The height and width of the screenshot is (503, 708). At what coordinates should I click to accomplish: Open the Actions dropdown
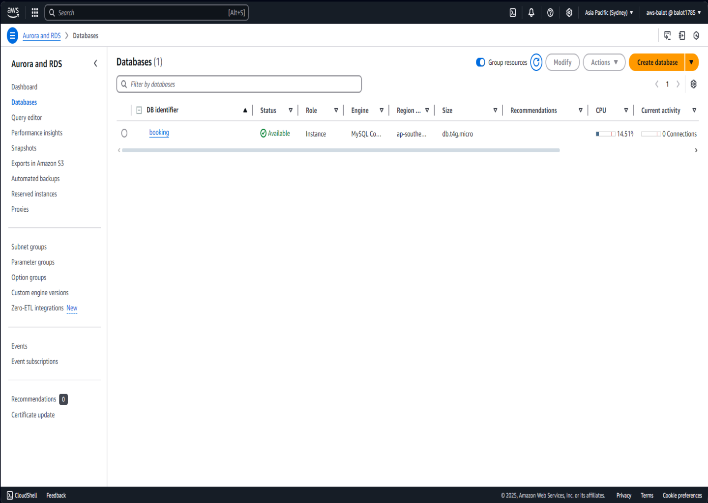pos(604,62)
